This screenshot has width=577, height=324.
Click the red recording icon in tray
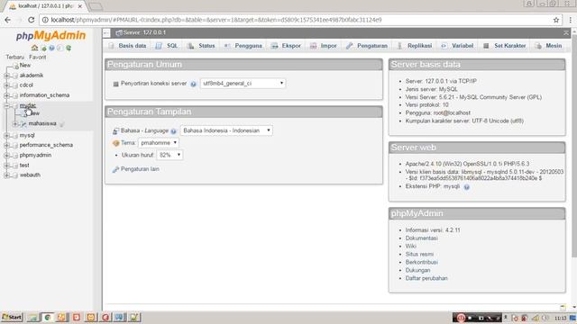coord(461,318)
